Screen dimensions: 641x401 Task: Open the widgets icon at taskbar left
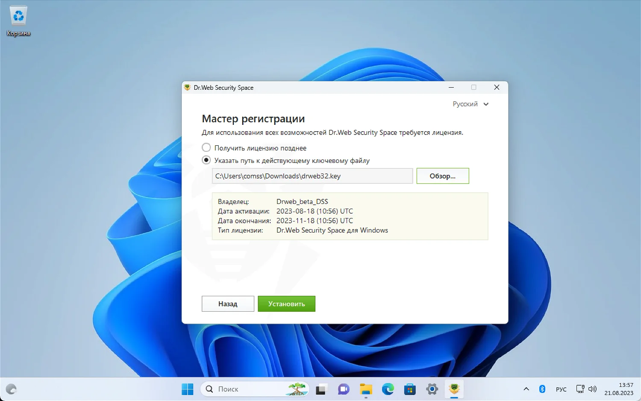[x=11, y=389]
